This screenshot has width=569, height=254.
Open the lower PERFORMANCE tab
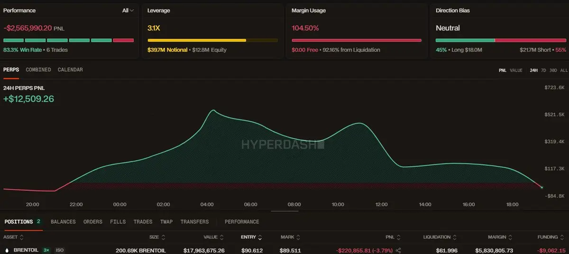(x=242, y=222)
